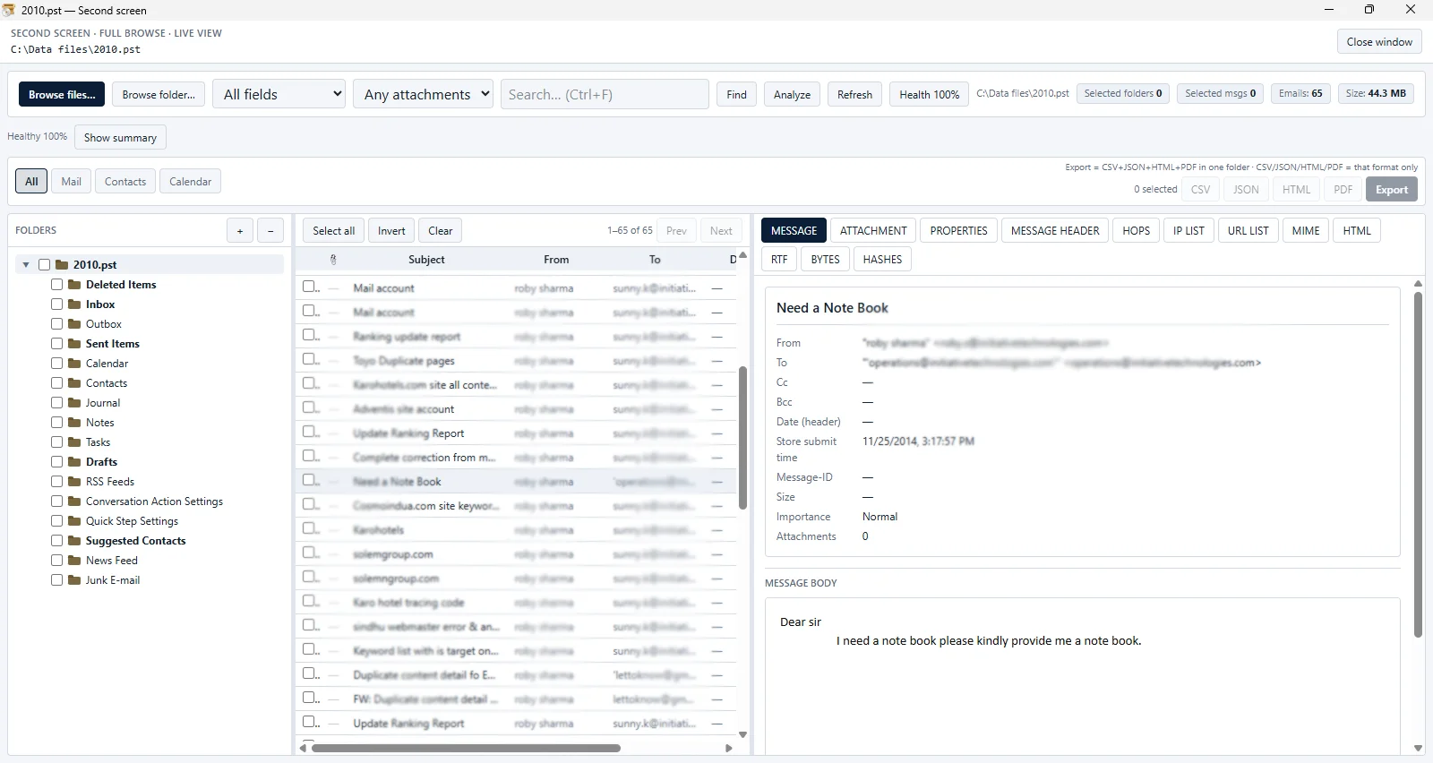Screen dimensions: 1433x763
Task: Tick the Inbox folder checkbox
Action: click(x=57, y=304)
